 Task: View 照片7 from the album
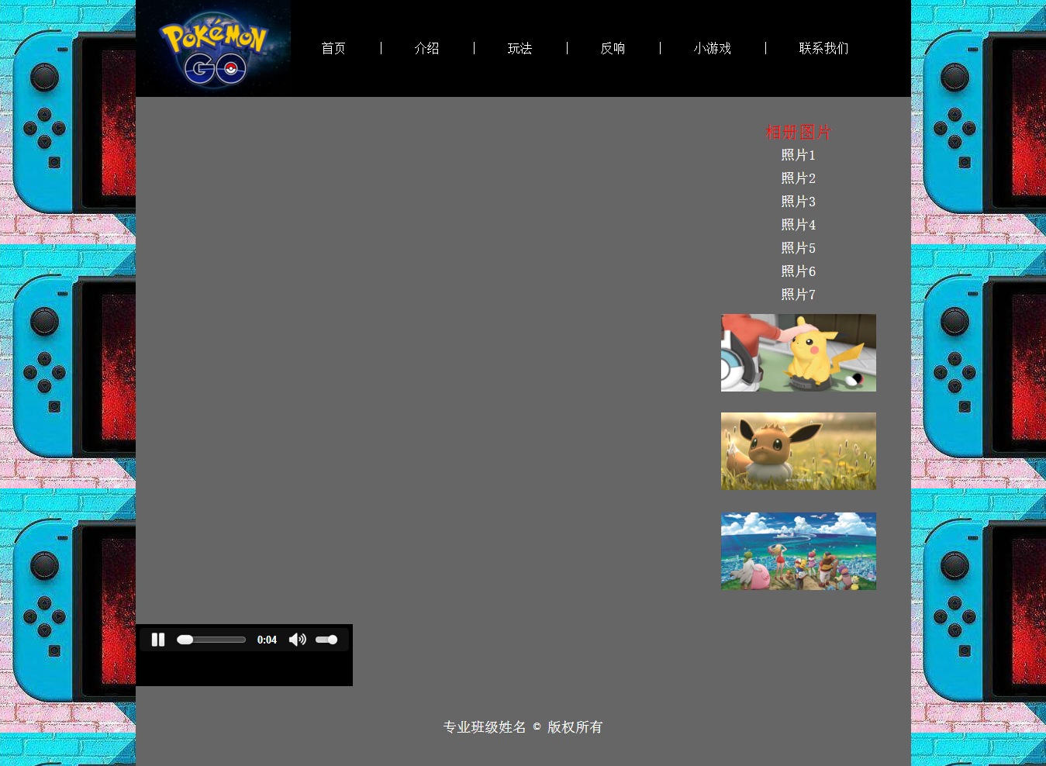click(x=798, y=295)
